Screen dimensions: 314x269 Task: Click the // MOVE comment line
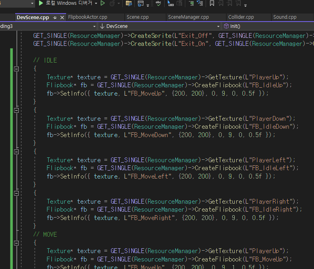tap(45, 235)
